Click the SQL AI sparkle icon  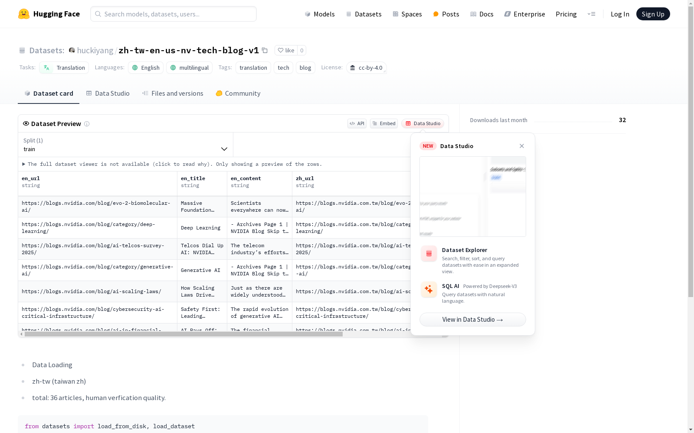pos(429,290)
